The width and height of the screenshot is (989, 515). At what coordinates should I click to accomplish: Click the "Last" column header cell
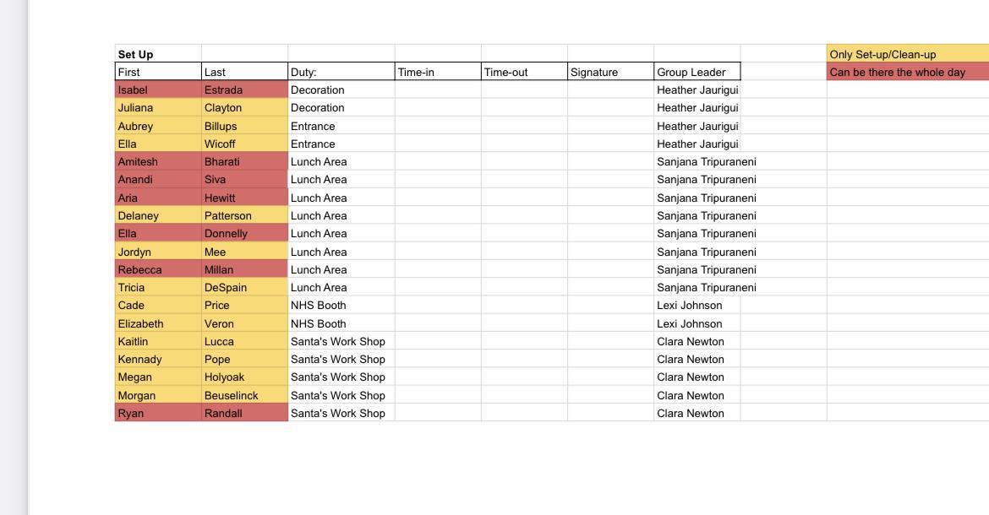coord(244,72)
